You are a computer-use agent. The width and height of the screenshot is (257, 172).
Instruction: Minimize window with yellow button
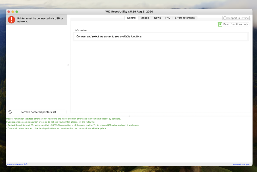[x=13, y=12]
